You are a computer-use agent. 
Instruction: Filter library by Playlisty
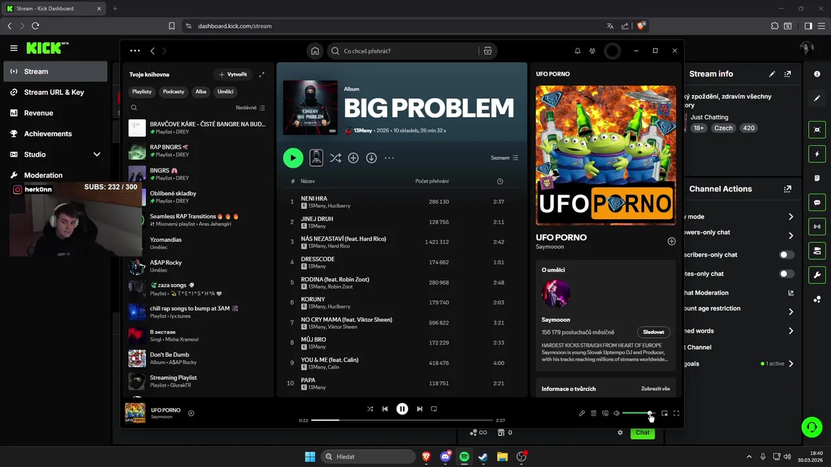click(142, 91)
